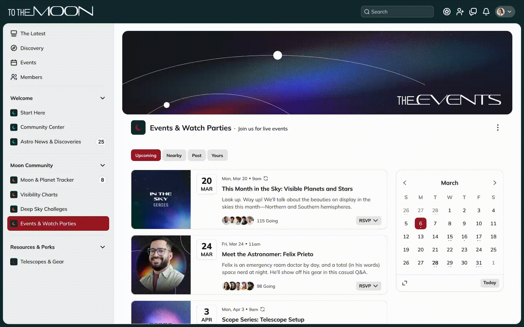Open the Members people icon
This screenshot has height=327, width=524.
(14, 77)
